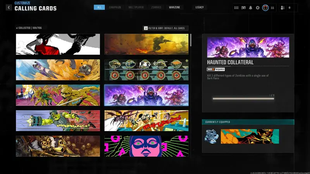
Task: Select the All tab
Action: pyautogui.click(x=99, y=7)
